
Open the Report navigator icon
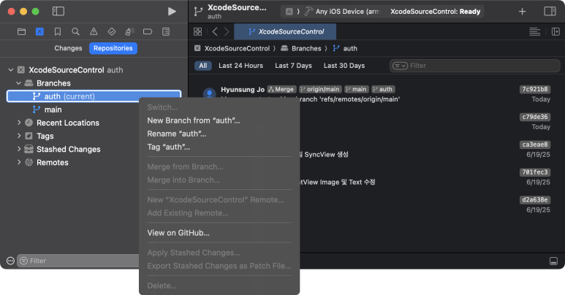166,31
